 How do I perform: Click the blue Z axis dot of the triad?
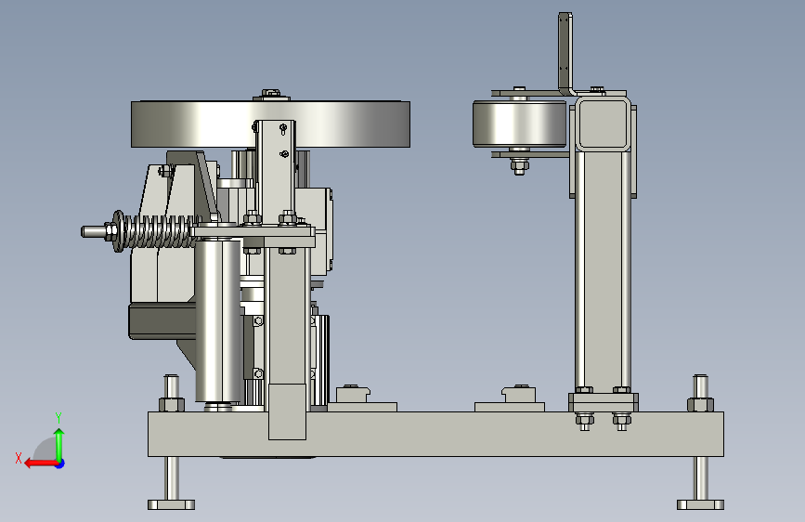point(60,463)
